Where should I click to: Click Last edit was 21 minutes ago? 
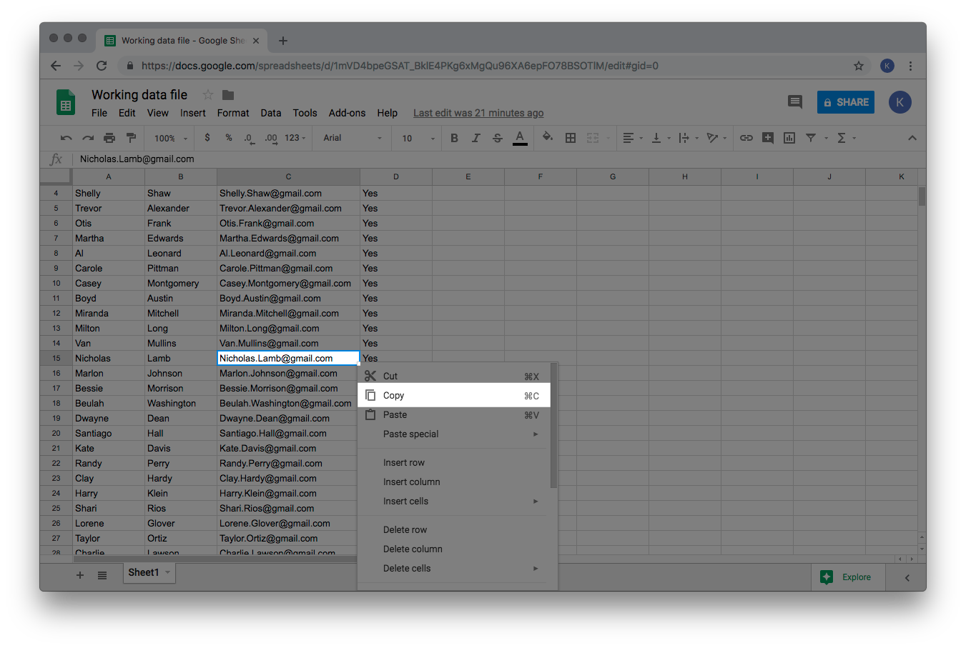(x=478, y=113)
